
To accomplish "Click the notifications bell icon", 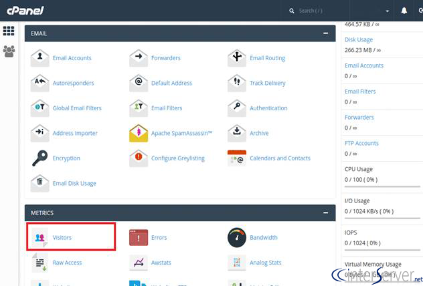I will click(404, 11).
